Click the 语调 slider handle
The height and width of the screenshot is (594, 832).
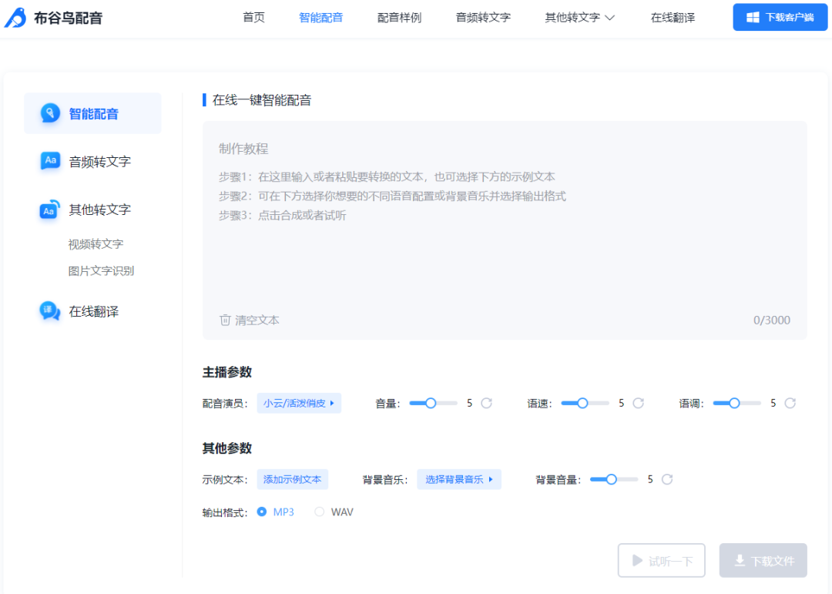click(734, 404)
